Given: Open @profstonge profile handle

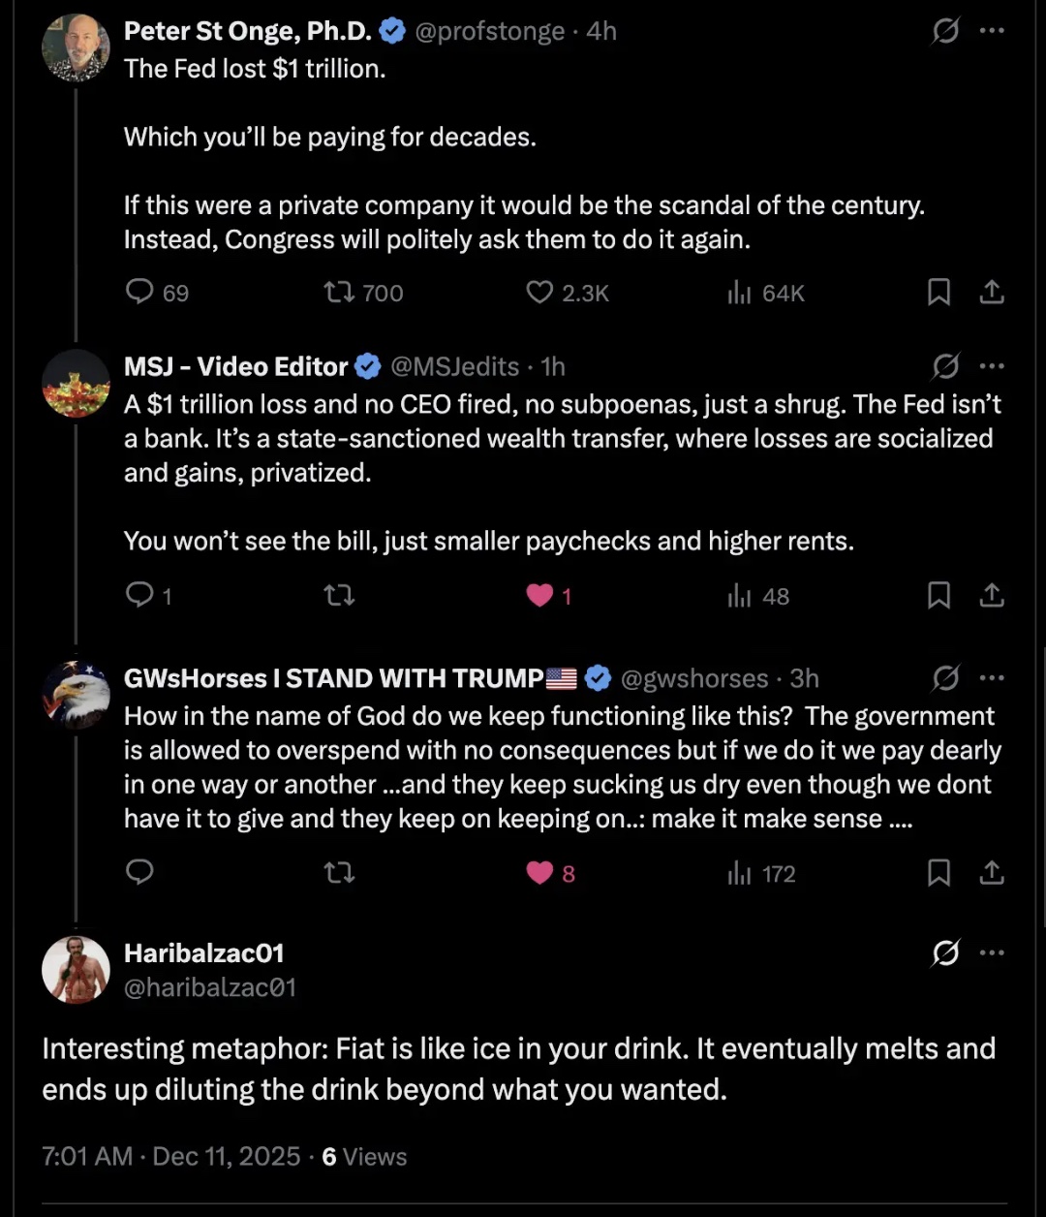Looking at the screenshot, I should pyautogui.click(x=489, y=31).
